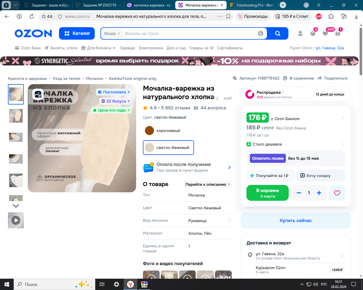Open Settings from the taskbar
Image resolution: width=363 pixels, height=290 pixels.
(x=116, y=284)
